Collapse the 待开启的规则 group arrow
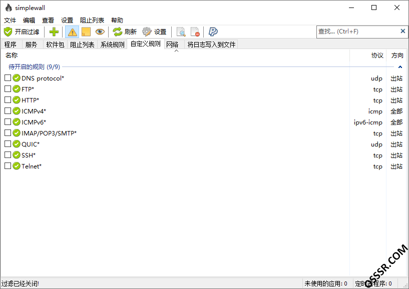The height and width of the screenshot is (289, 409). tap(400, 67)
